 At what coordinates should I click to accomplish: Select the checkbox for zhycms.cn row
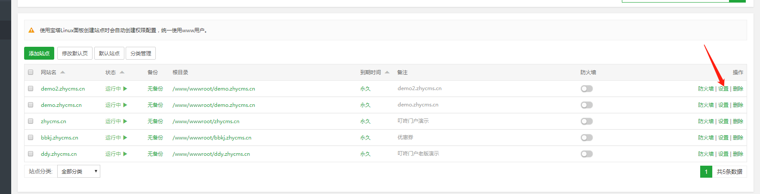pyautogui.click(x=31, y=121)
